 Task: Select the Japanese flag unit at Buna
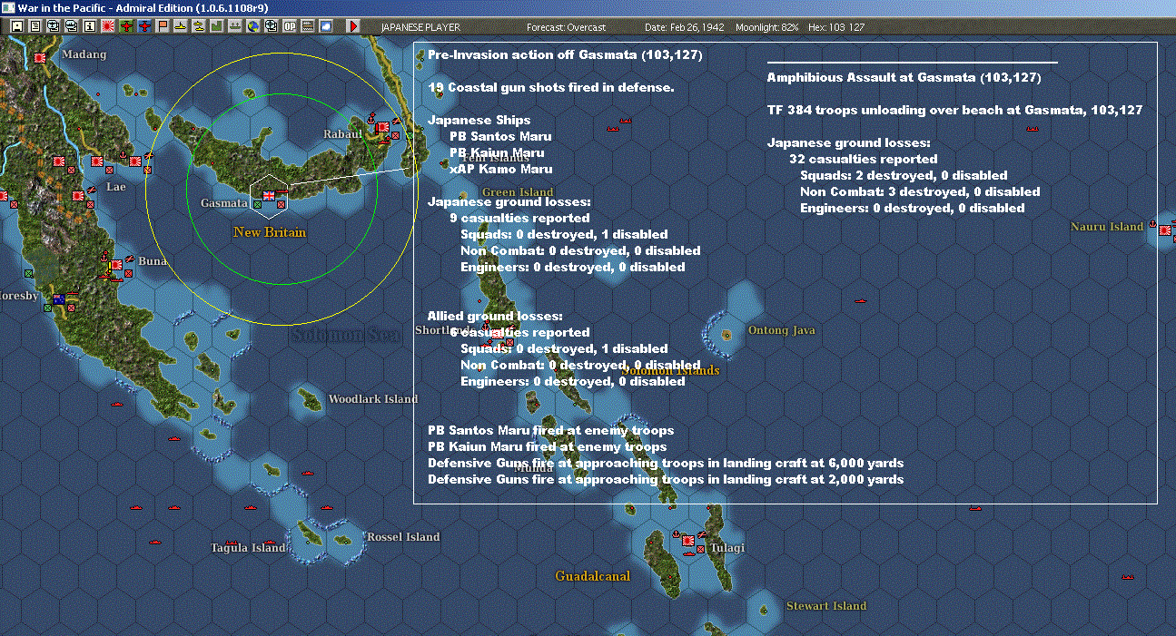116,265
